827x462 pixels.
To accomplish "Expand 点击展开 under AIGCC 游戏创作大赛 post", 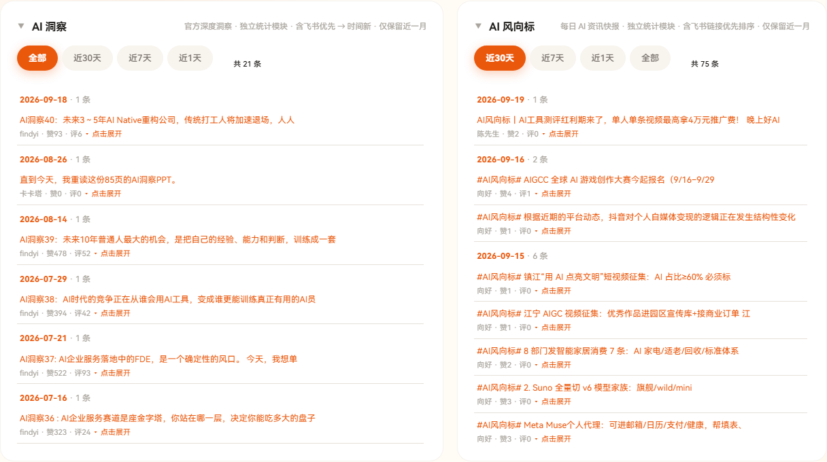I will pos(556,194).
